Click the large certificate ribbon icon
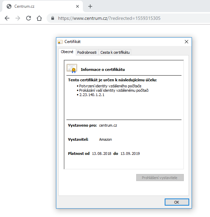 click(x=72, y=69)
